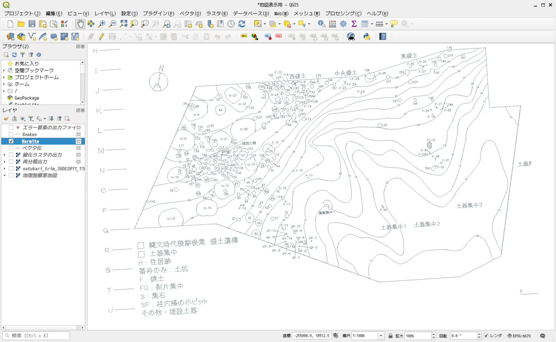Open the select features tool dropdown arrow

(265, 24)
